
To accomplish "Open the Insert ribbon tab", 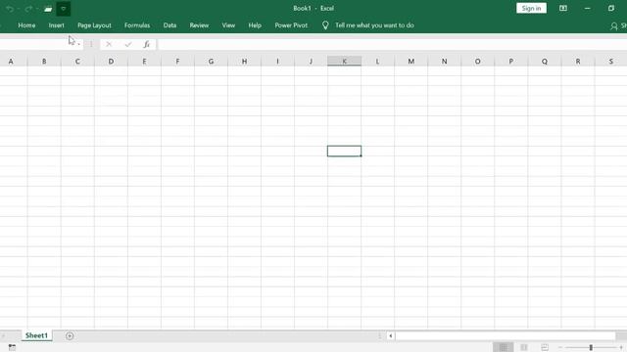I will coord(57,25).
